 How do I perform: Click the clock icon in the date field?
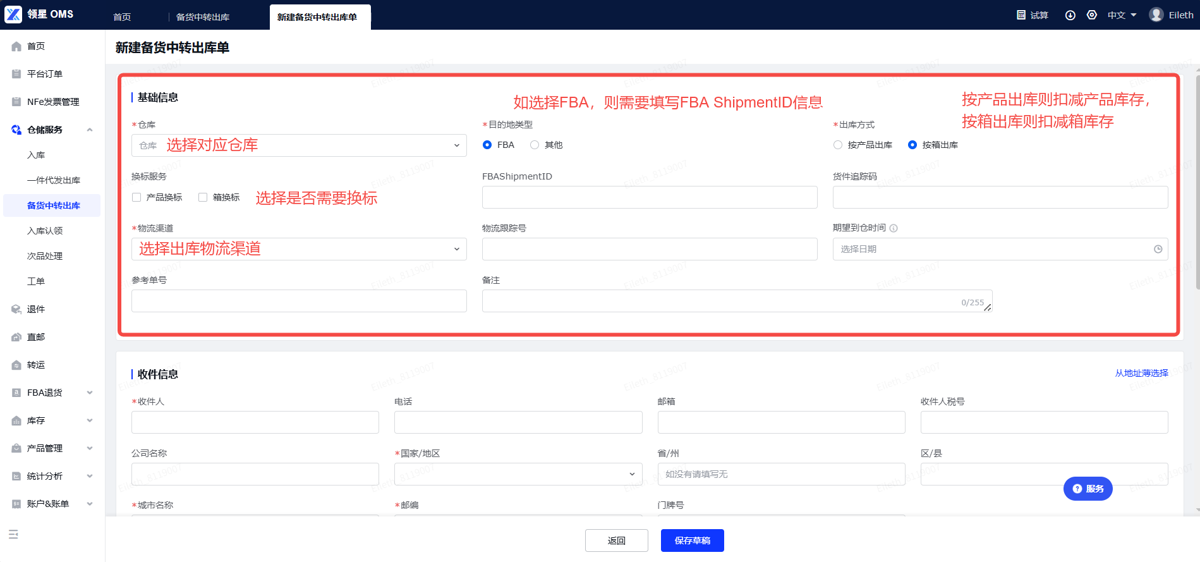point(1158,249)
